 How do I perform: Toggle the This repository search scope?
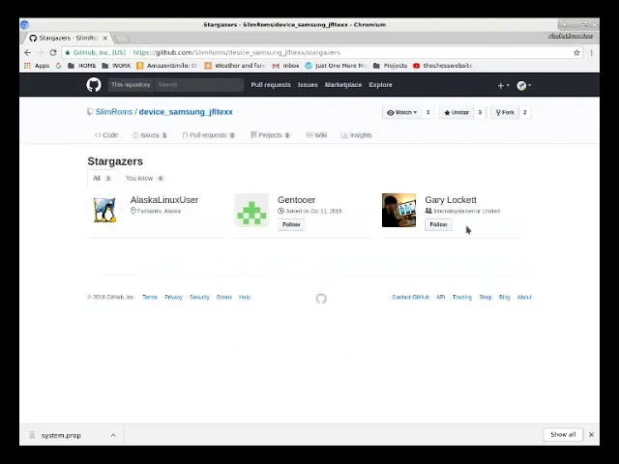tap(131, 85)
